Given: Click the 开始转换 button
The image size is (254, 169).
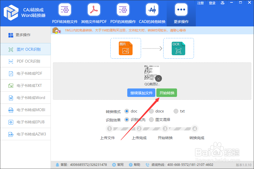Looking at the screenshot, I should click(x=167, y=93).
